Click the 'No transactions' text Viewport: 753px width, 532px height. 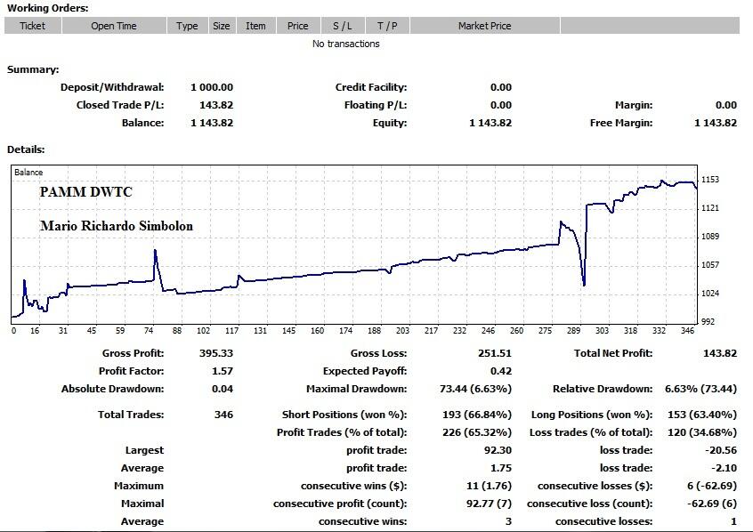345,44
